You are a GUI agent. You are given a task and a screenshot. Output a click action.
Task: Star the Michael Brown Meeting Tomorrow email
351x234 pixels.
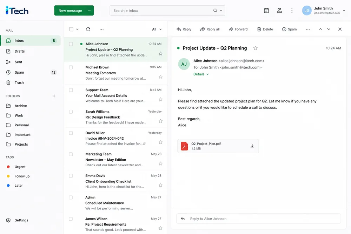coord(160,77)
